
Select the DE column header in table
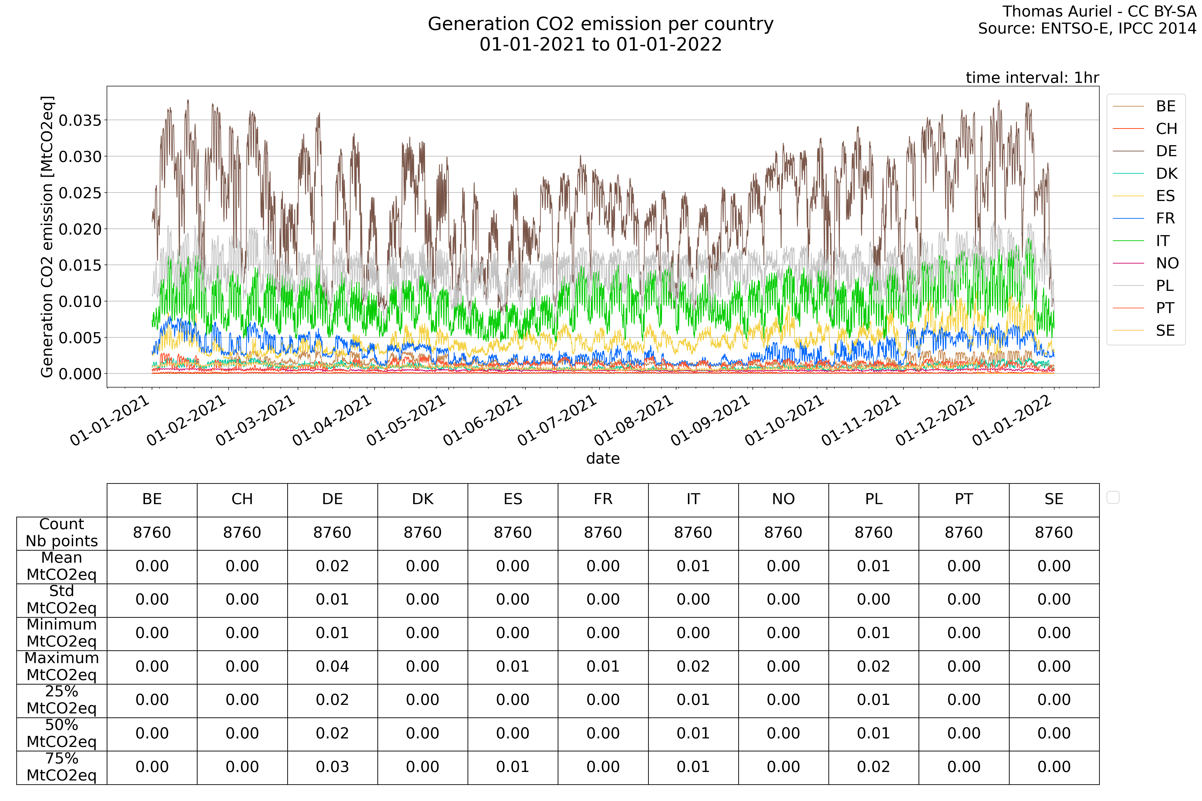(x=332, y=499)
